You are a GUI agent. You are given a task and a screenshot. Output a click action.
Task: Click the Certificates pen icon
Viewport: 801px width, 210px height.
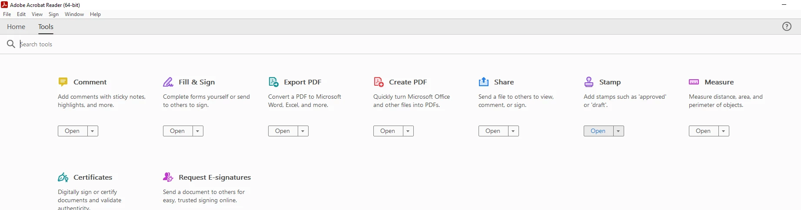[x=63, y=177]
